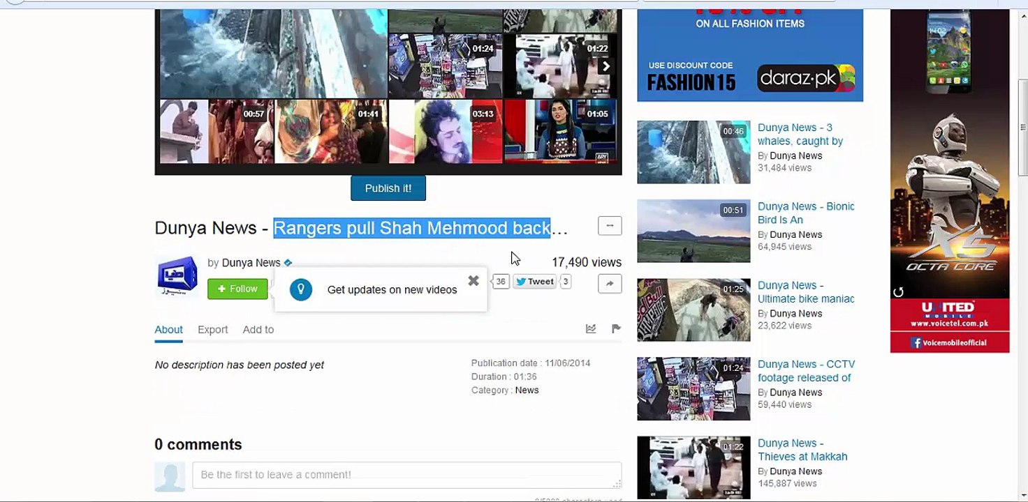This screenshot has width=1028, height=502.
Task: Click the Facebook icon in the Voice Mobile ad
Action: tap(916, 342)
